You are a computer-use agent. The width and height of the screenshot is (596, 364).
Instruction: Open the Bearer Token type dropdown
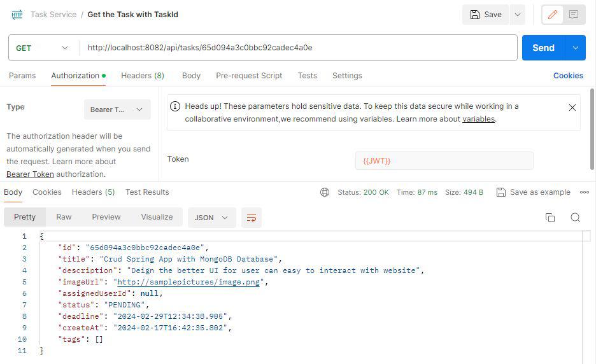pyautogui.click(x=117, y=109)
